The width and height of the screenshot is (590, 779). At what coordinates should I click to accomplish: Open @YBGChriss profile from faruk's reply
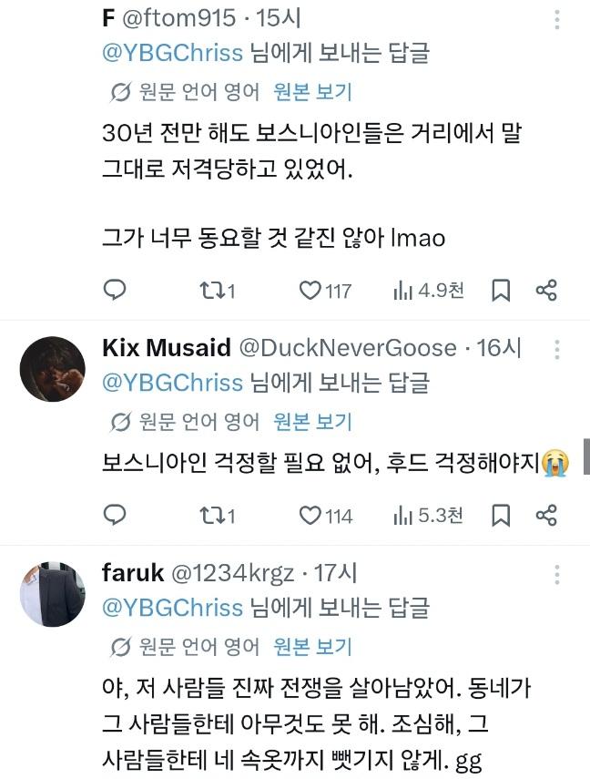(x=172, y=608)
